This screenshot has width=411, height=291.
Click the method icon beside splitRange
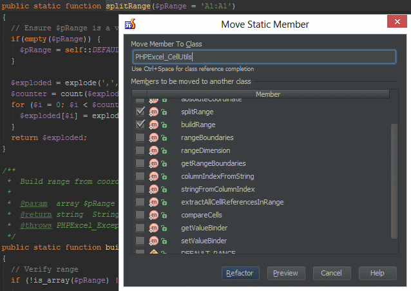(154, 112)
